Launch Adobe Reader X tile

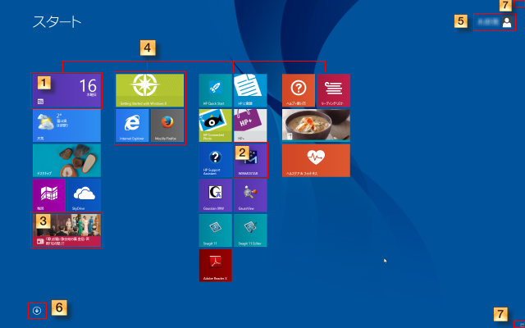pos(215,265)
